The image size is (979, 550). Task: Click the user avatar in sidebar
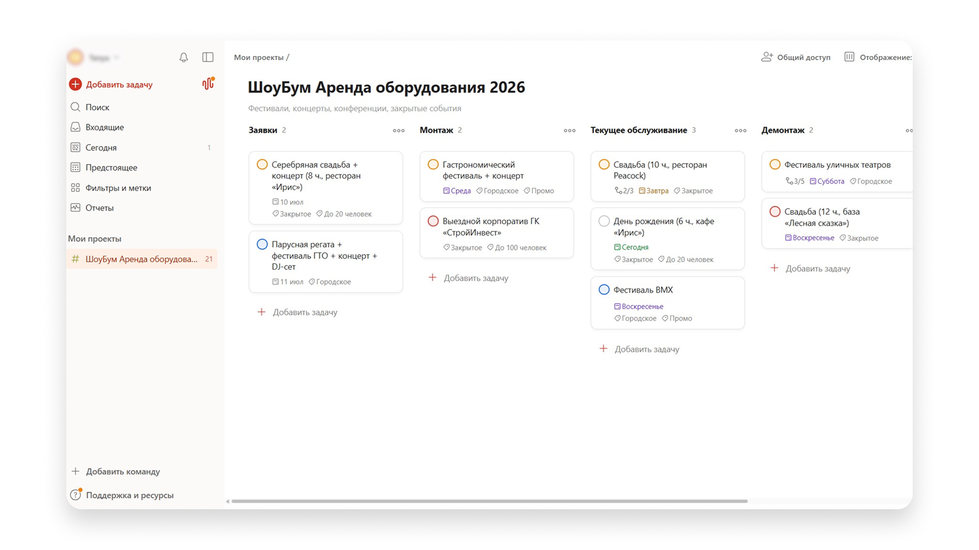click(75, 58)
